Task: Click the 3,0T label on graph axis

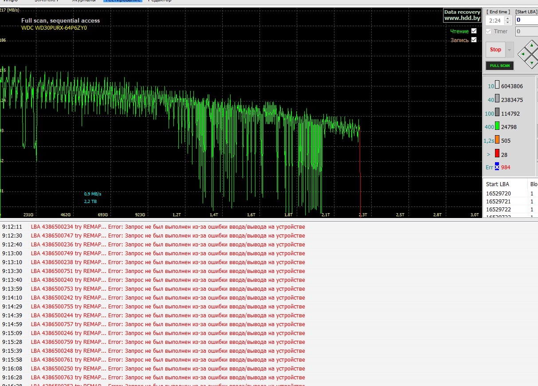Action: click(475, 215)
